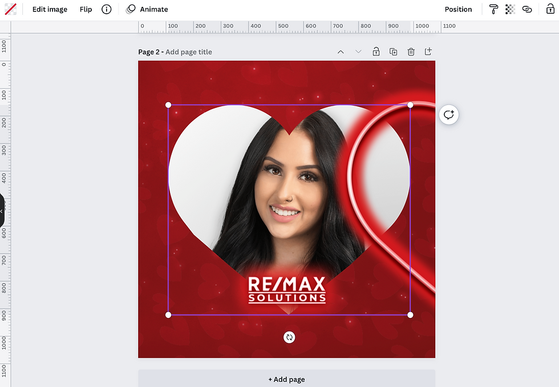This screenshot has width=559, height=387.
Task: Lock the selected image with the toolbar lock
Action: pyautogui.click(x=549, y=9)
